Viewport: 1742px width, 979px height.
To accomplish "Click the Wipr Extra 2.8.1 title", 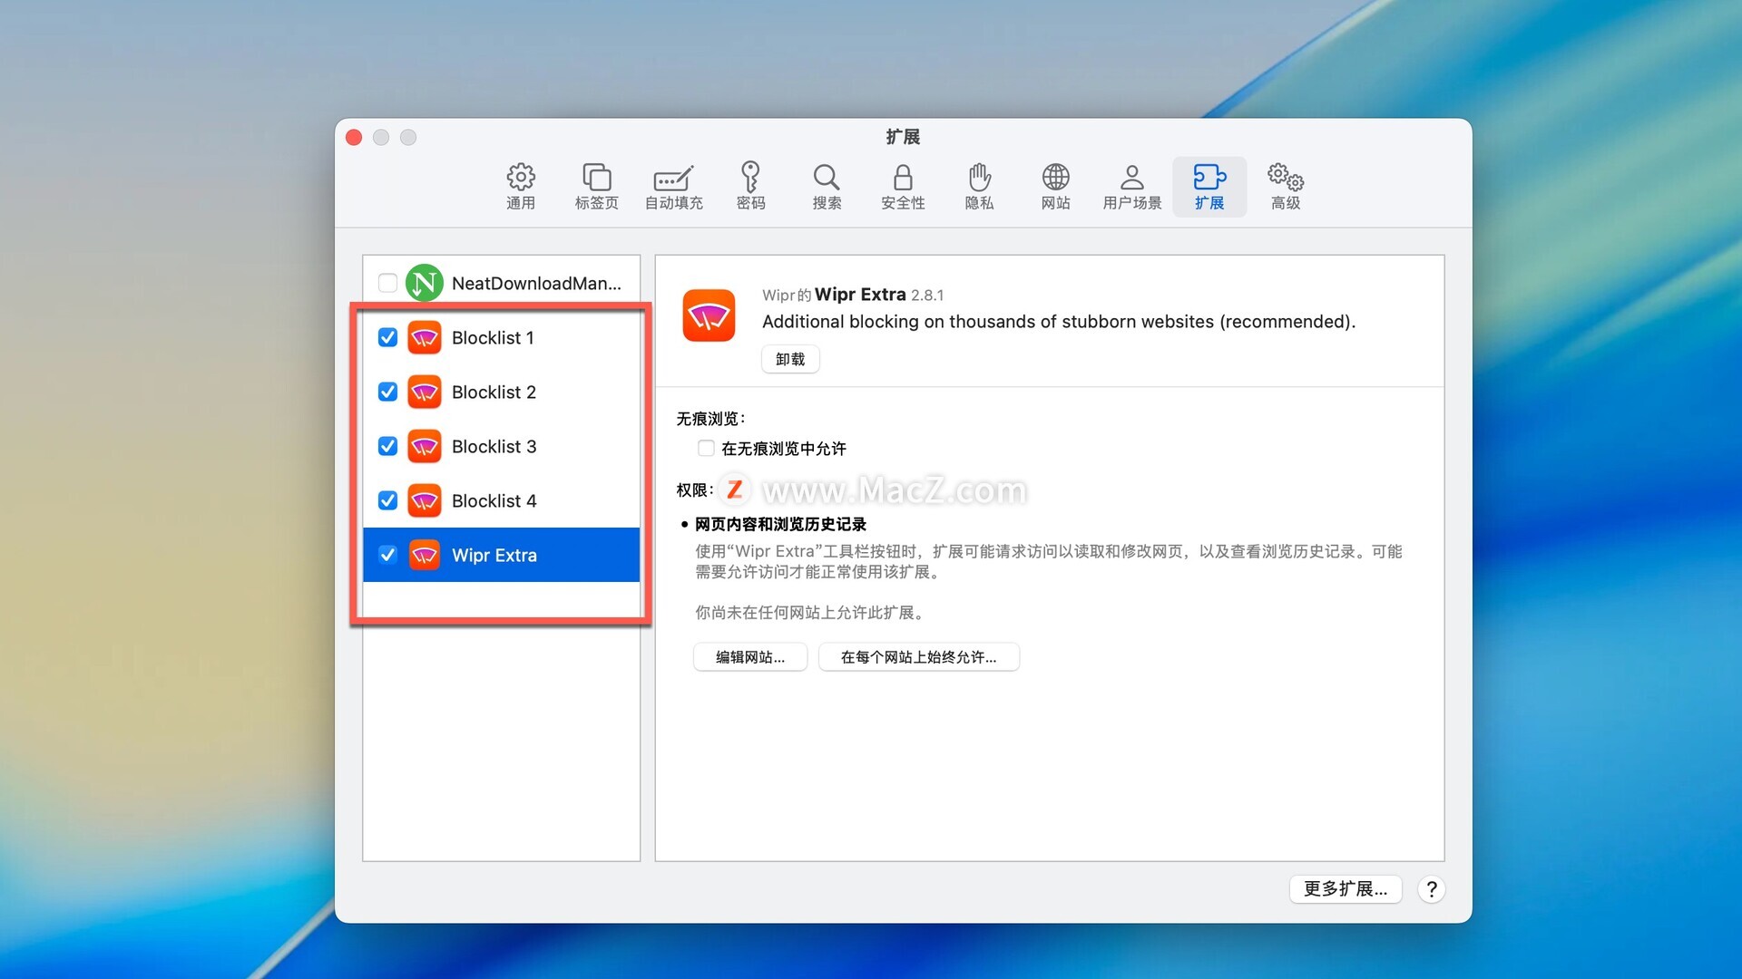I will pyautogui.click(x=879, y=295).
